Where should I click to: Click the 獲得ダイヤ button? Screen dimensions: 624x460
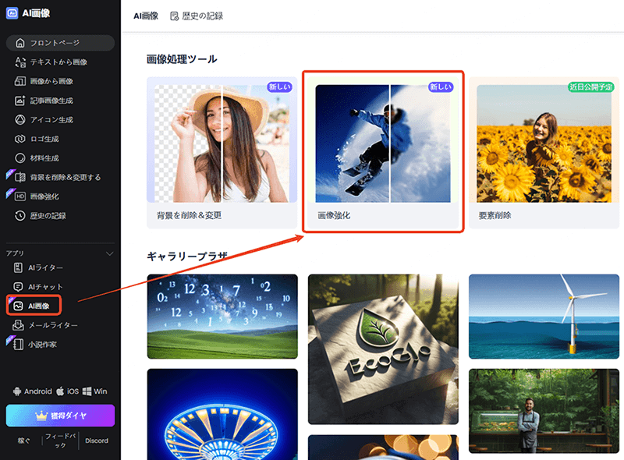click(61, 416)
